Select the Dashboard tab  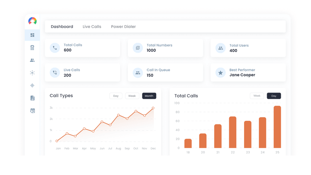tap(62, 27)
